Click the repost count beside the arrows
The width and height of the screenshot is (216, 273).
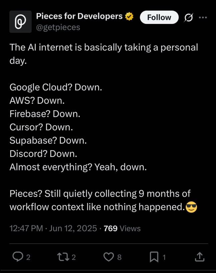(74, 257)
